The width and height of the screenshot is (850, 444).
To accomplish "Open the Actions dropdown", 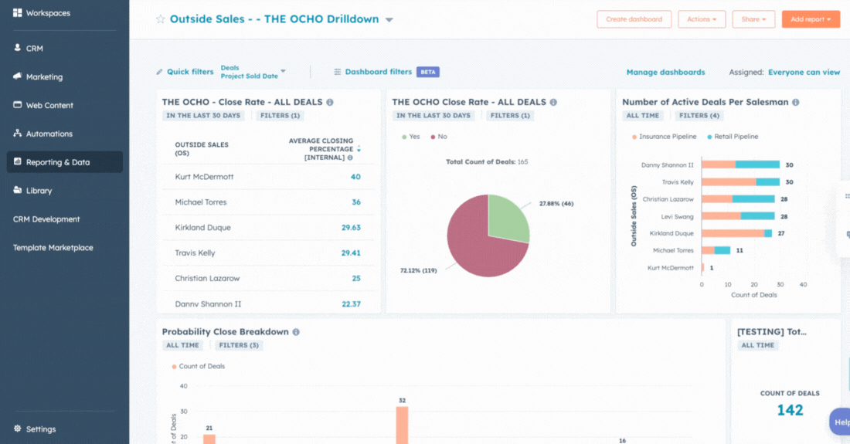I will [x=702, y=19].
